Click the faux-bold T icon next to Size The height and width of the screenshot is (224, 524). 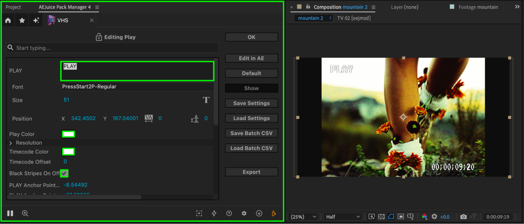(206, 100)
